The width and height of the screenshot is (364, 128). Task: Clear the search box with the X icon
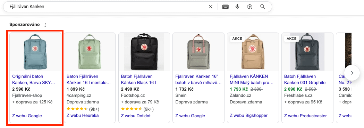pos(211,7)
